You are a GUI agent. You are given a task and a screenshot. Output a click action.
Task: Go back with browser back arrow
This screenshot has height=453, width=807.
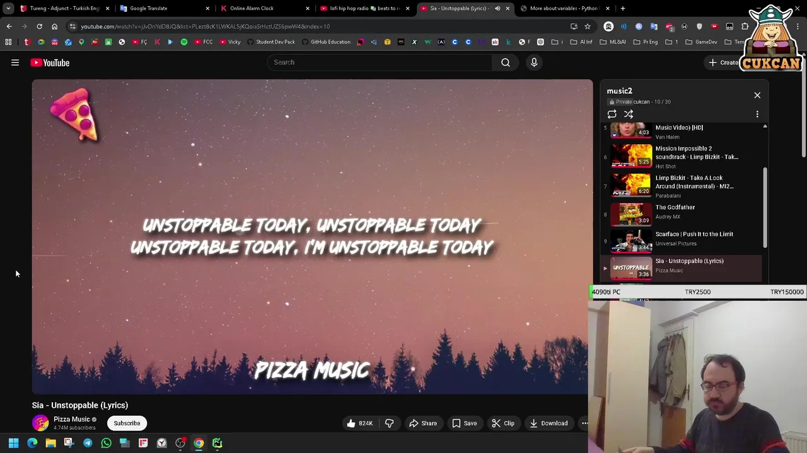pos(9,26)
